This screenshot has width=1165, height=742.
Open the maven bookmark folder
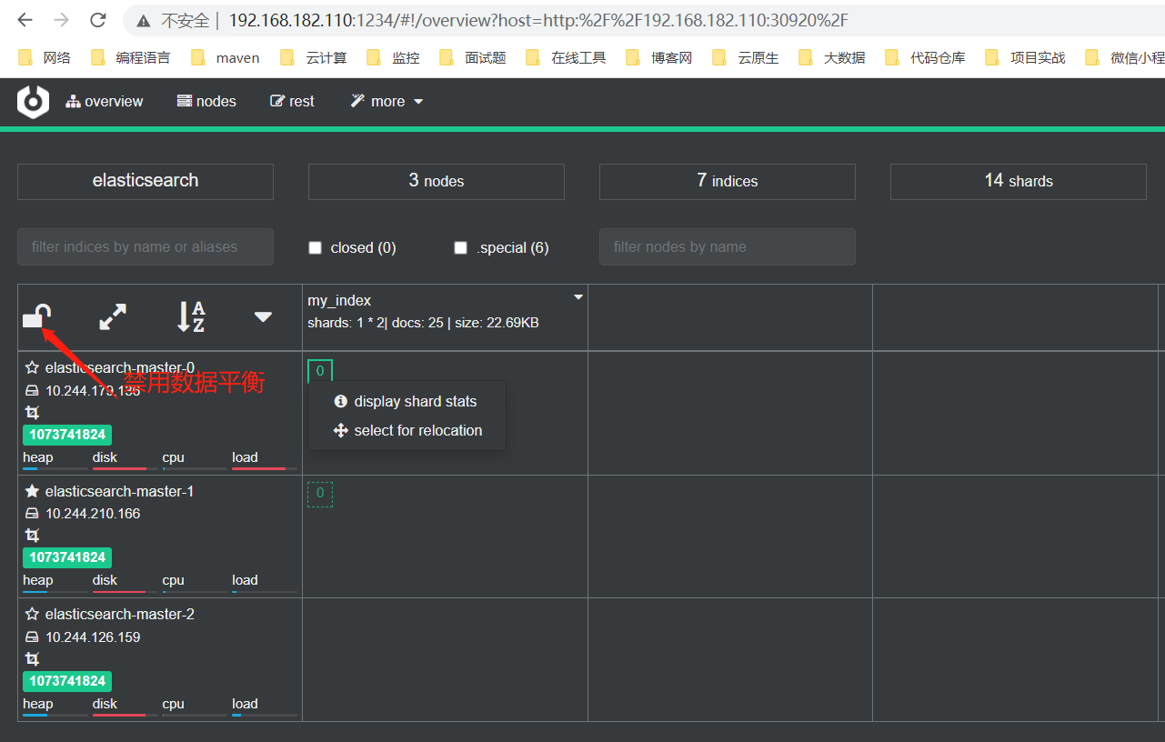pyautogui.click(x=226, y=57)
